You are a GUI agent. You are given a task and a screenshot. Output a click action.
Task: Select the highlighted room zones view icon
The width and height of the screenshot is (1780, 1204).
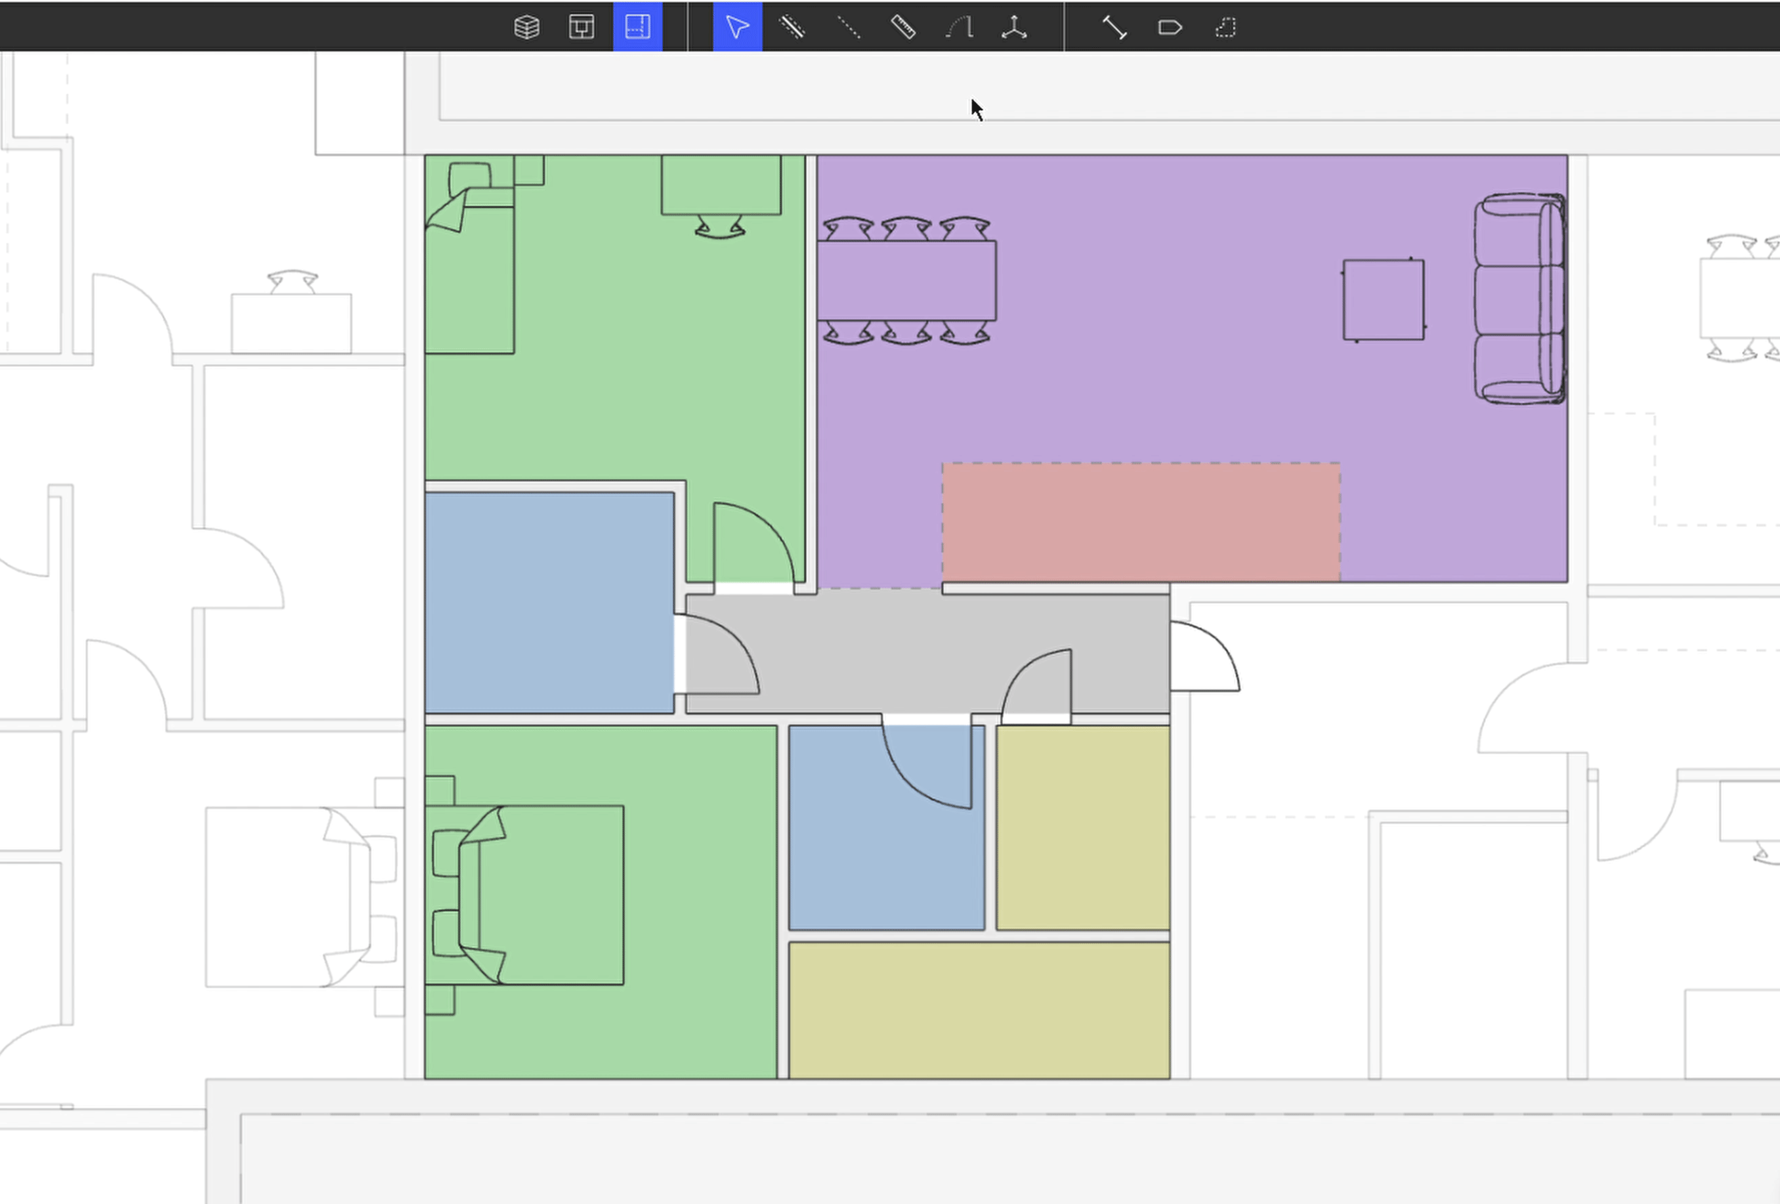pos(637,27)
